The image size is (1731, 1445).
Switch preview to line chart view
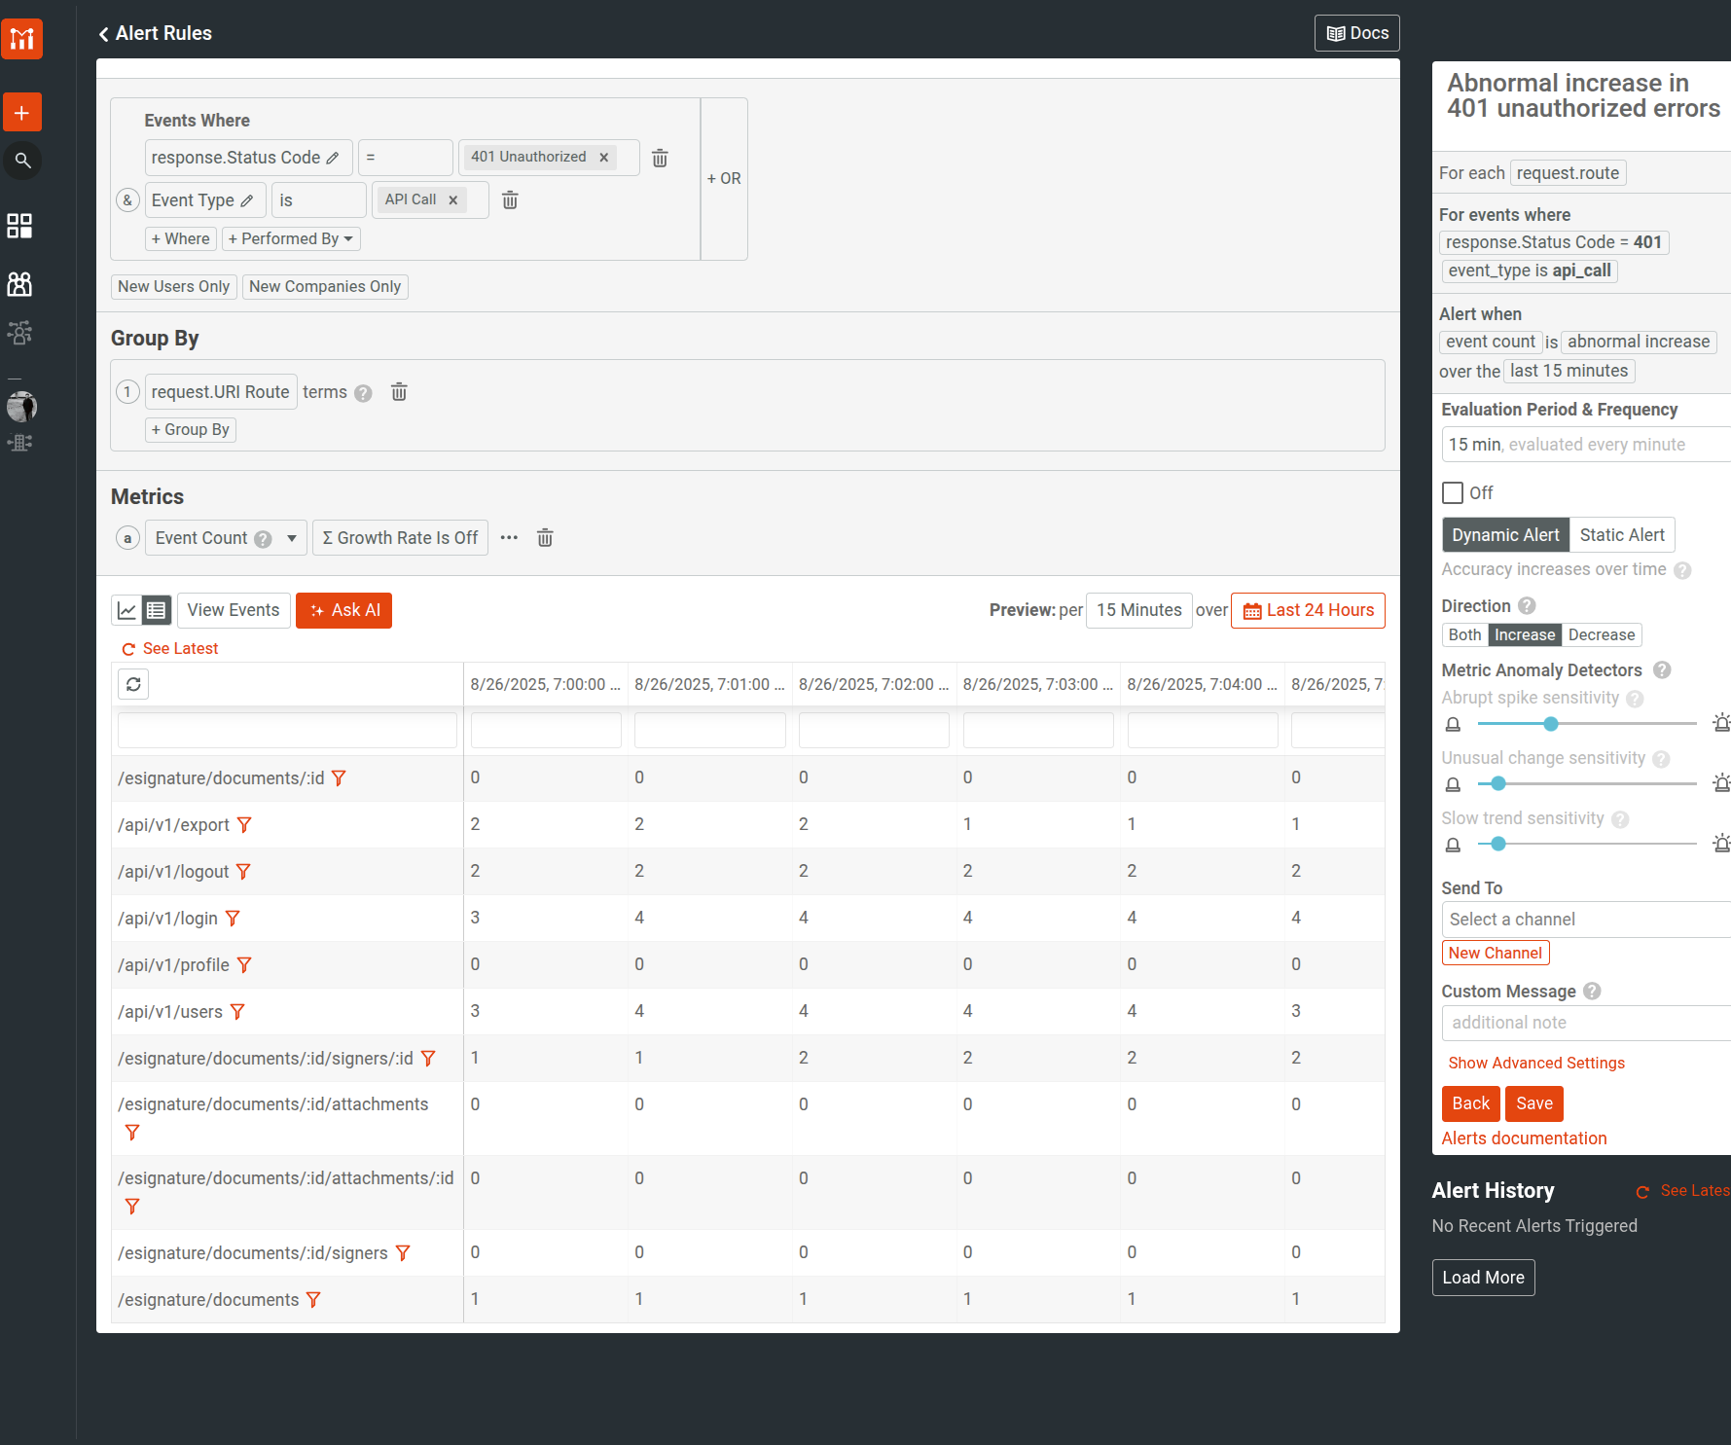coord(126,610)
